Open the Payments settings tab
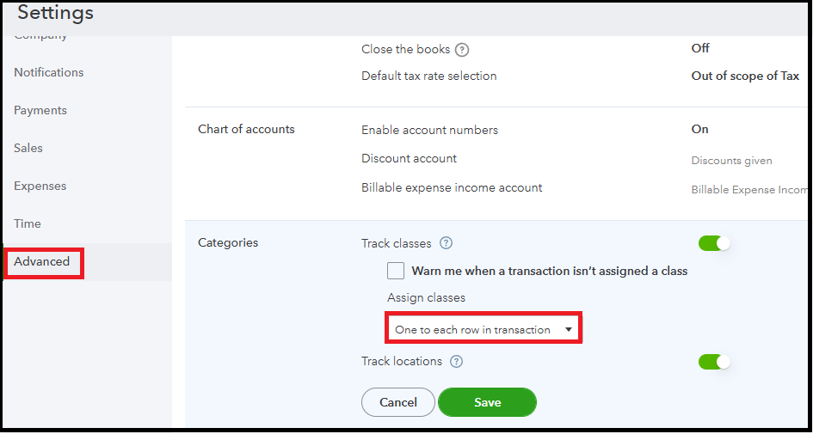The width and height of the screenshot is (813, 434). coord(40,110)
